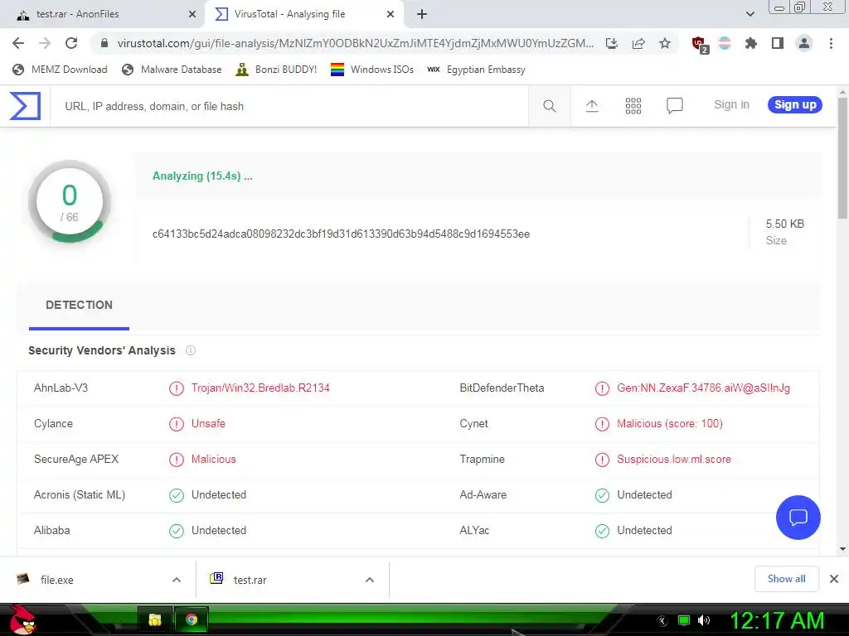The image size is (849, 636).
Task: Click the Sign up button
Action: pyautogui.click(x=795, y=105)
